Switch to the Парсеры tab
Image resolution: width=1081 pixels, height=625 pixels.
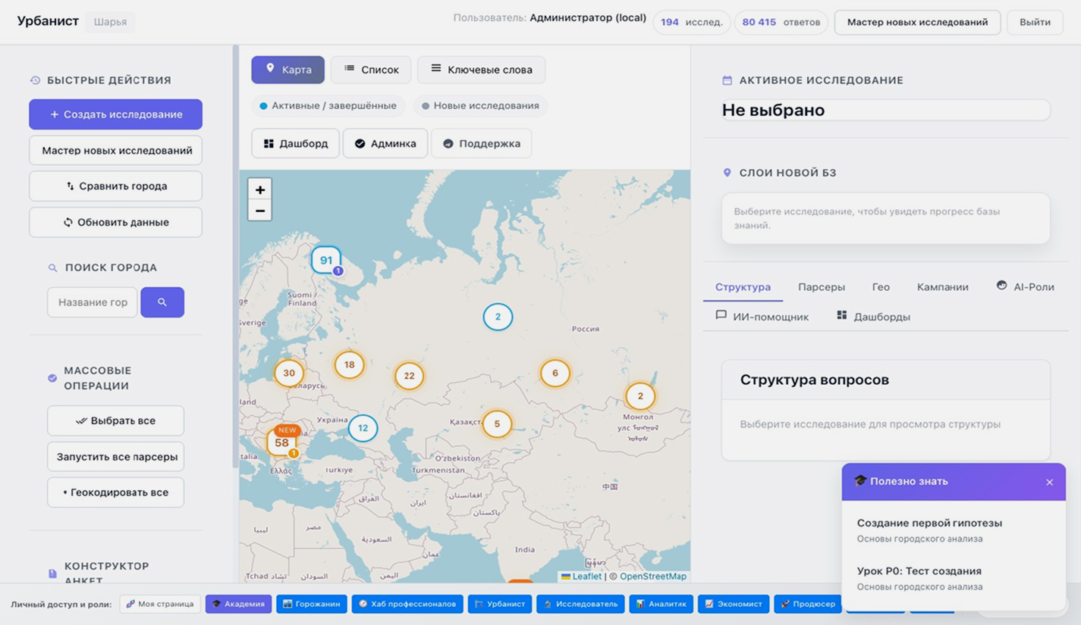pos(821,287)
